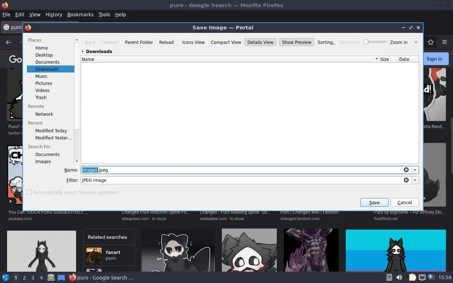Click Google Sign in button
The image size is (453, 283).
tap(434, 59)
